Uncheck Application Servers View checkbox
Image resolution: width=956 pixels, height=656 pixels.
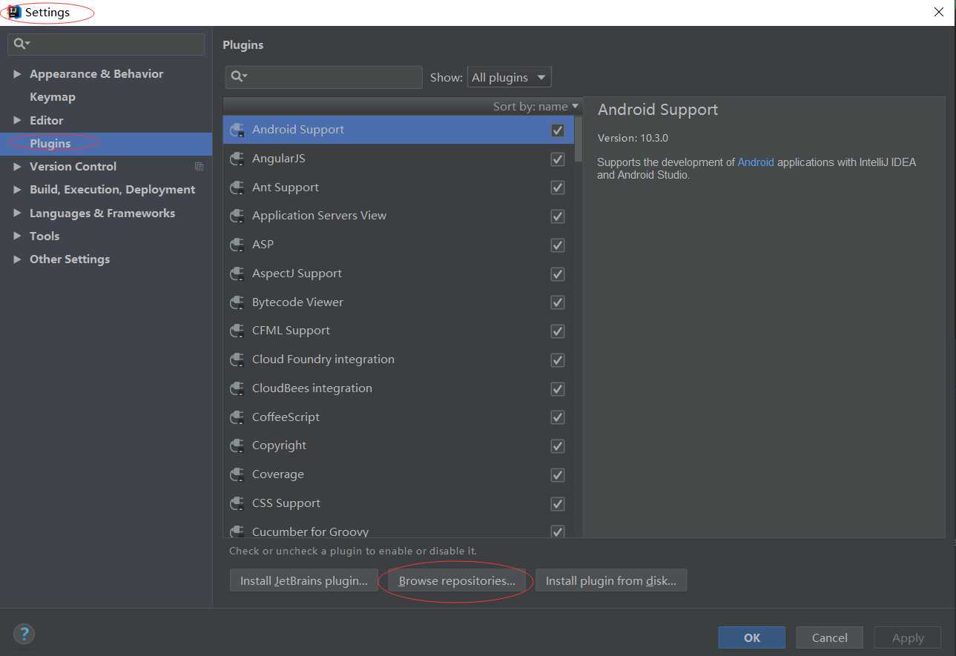click(558, 216)
